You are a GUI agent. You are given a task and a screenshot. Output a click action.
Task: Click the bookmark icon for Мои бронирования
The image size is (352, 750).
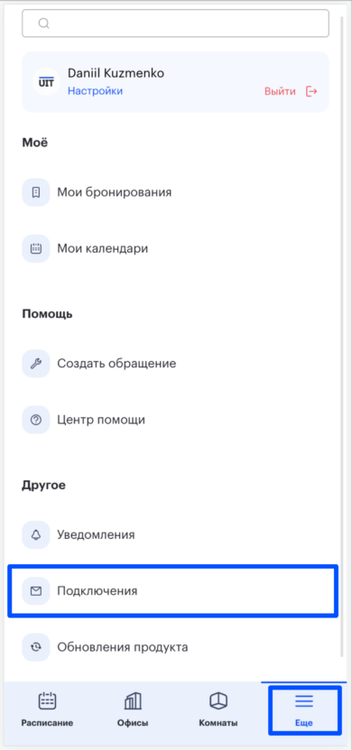click(x=36, y=192)
